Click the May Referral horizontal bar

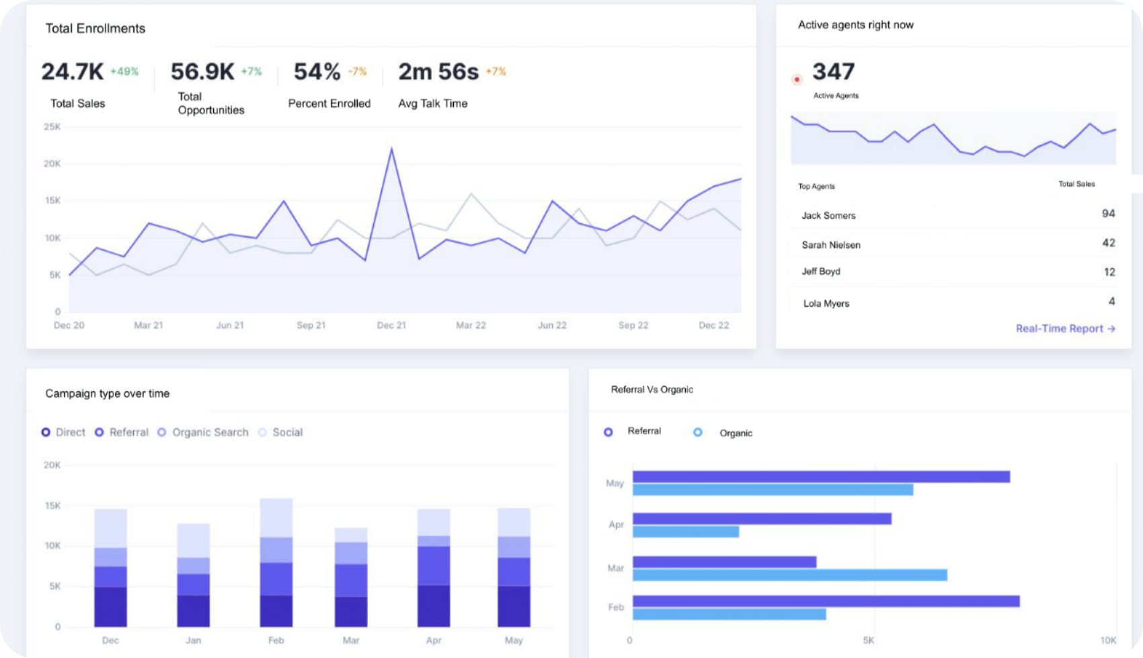[821, 477]
